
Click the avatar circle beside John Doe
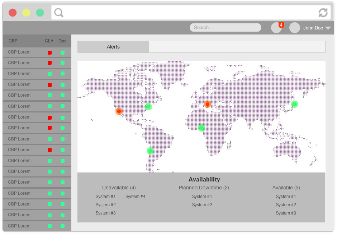(x=294, y=28)
